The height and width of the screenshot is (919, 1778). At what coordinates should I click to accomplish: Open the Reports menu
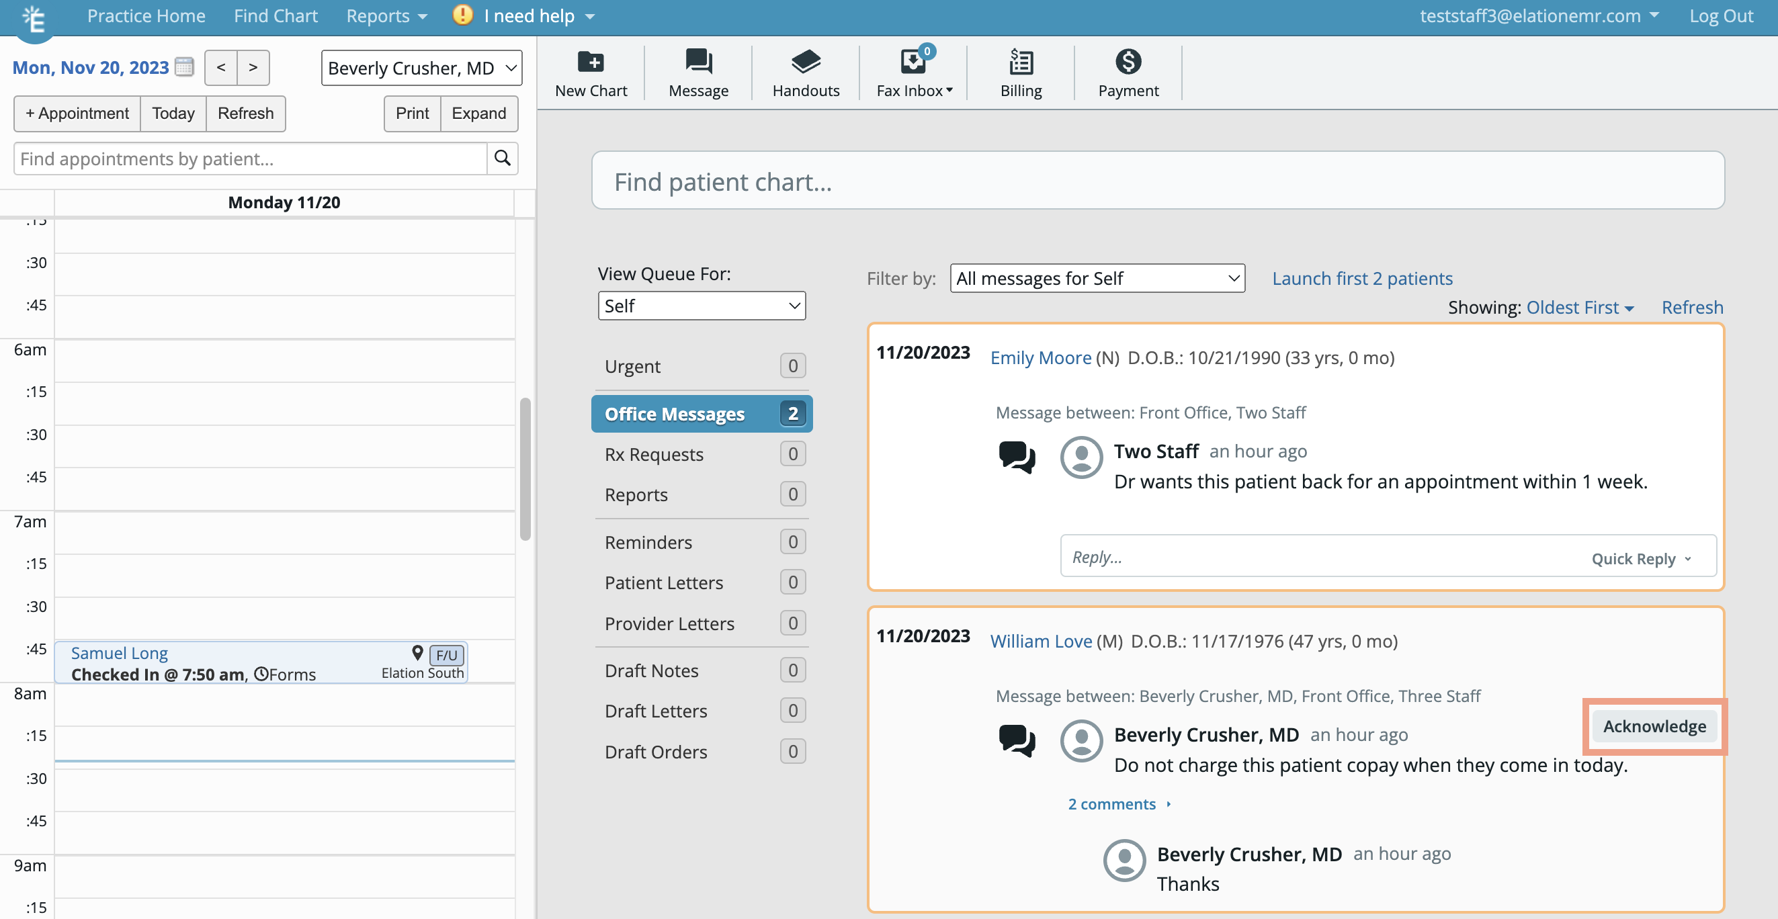pyautogui.click(x=385, y=15)
